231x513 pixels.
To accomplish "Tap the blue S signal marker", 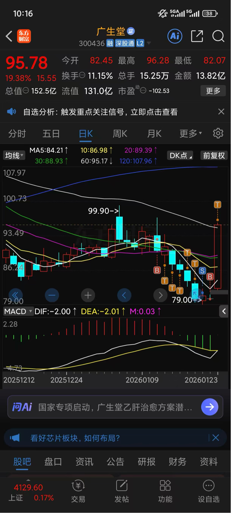I will pos(202,271).
